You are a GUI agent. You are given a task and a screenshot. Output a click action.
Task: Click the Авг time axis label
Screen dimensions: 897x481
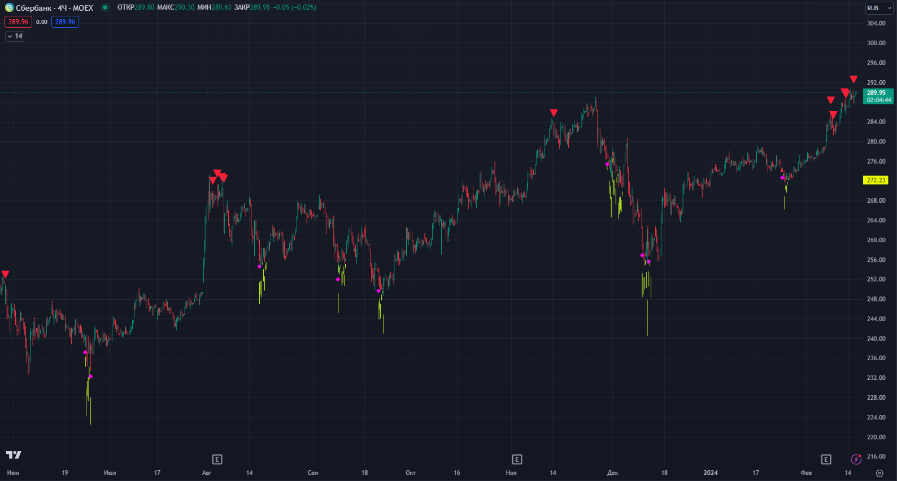click(207, 473)
